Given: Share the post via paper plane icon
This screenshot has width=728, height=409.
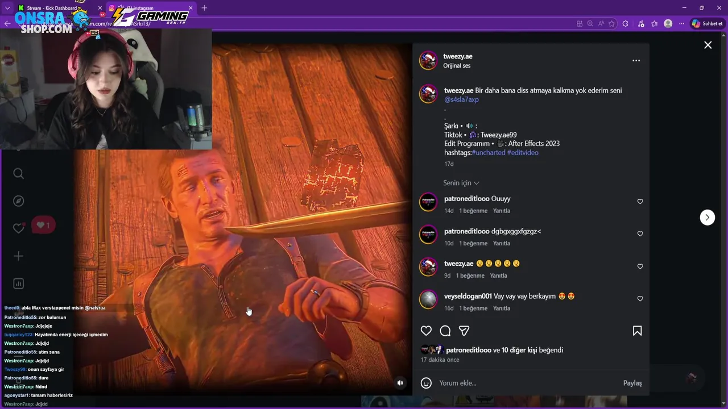Looking at the screenshot, I should tap(464, 331).
